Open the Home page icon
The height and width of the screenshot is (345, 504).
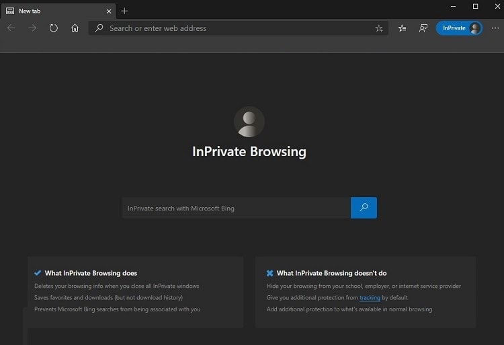pos(75,28)
